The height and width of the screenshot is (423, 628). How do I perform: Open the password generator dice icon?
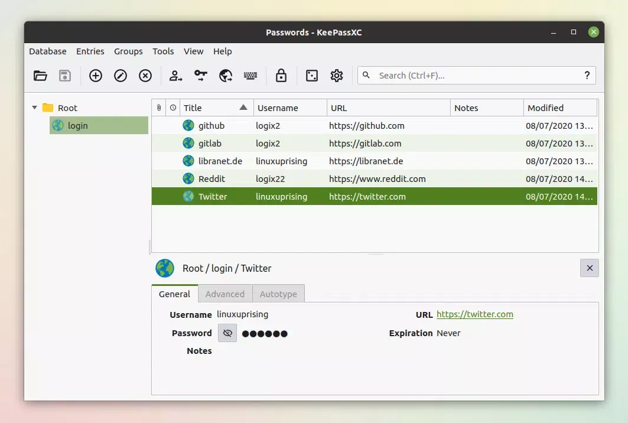click(311, 76)
